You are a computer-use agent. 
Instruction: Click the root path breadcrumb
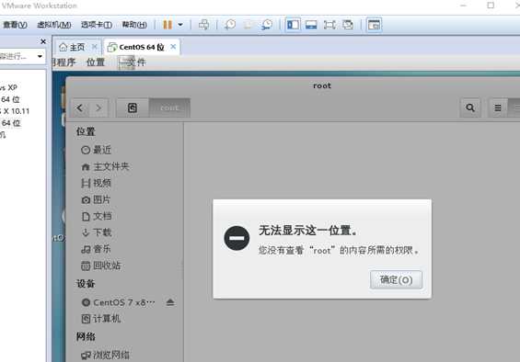169,108
